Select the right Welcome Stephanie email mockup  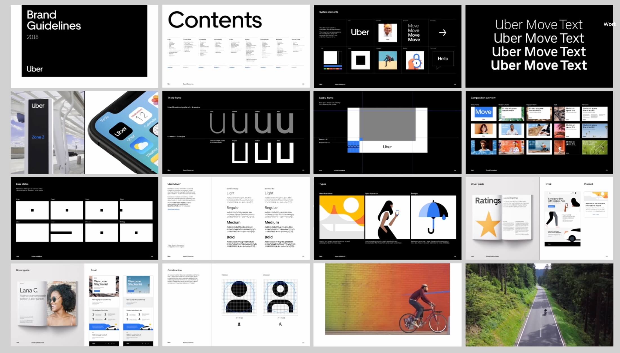[x=138, y=311]
